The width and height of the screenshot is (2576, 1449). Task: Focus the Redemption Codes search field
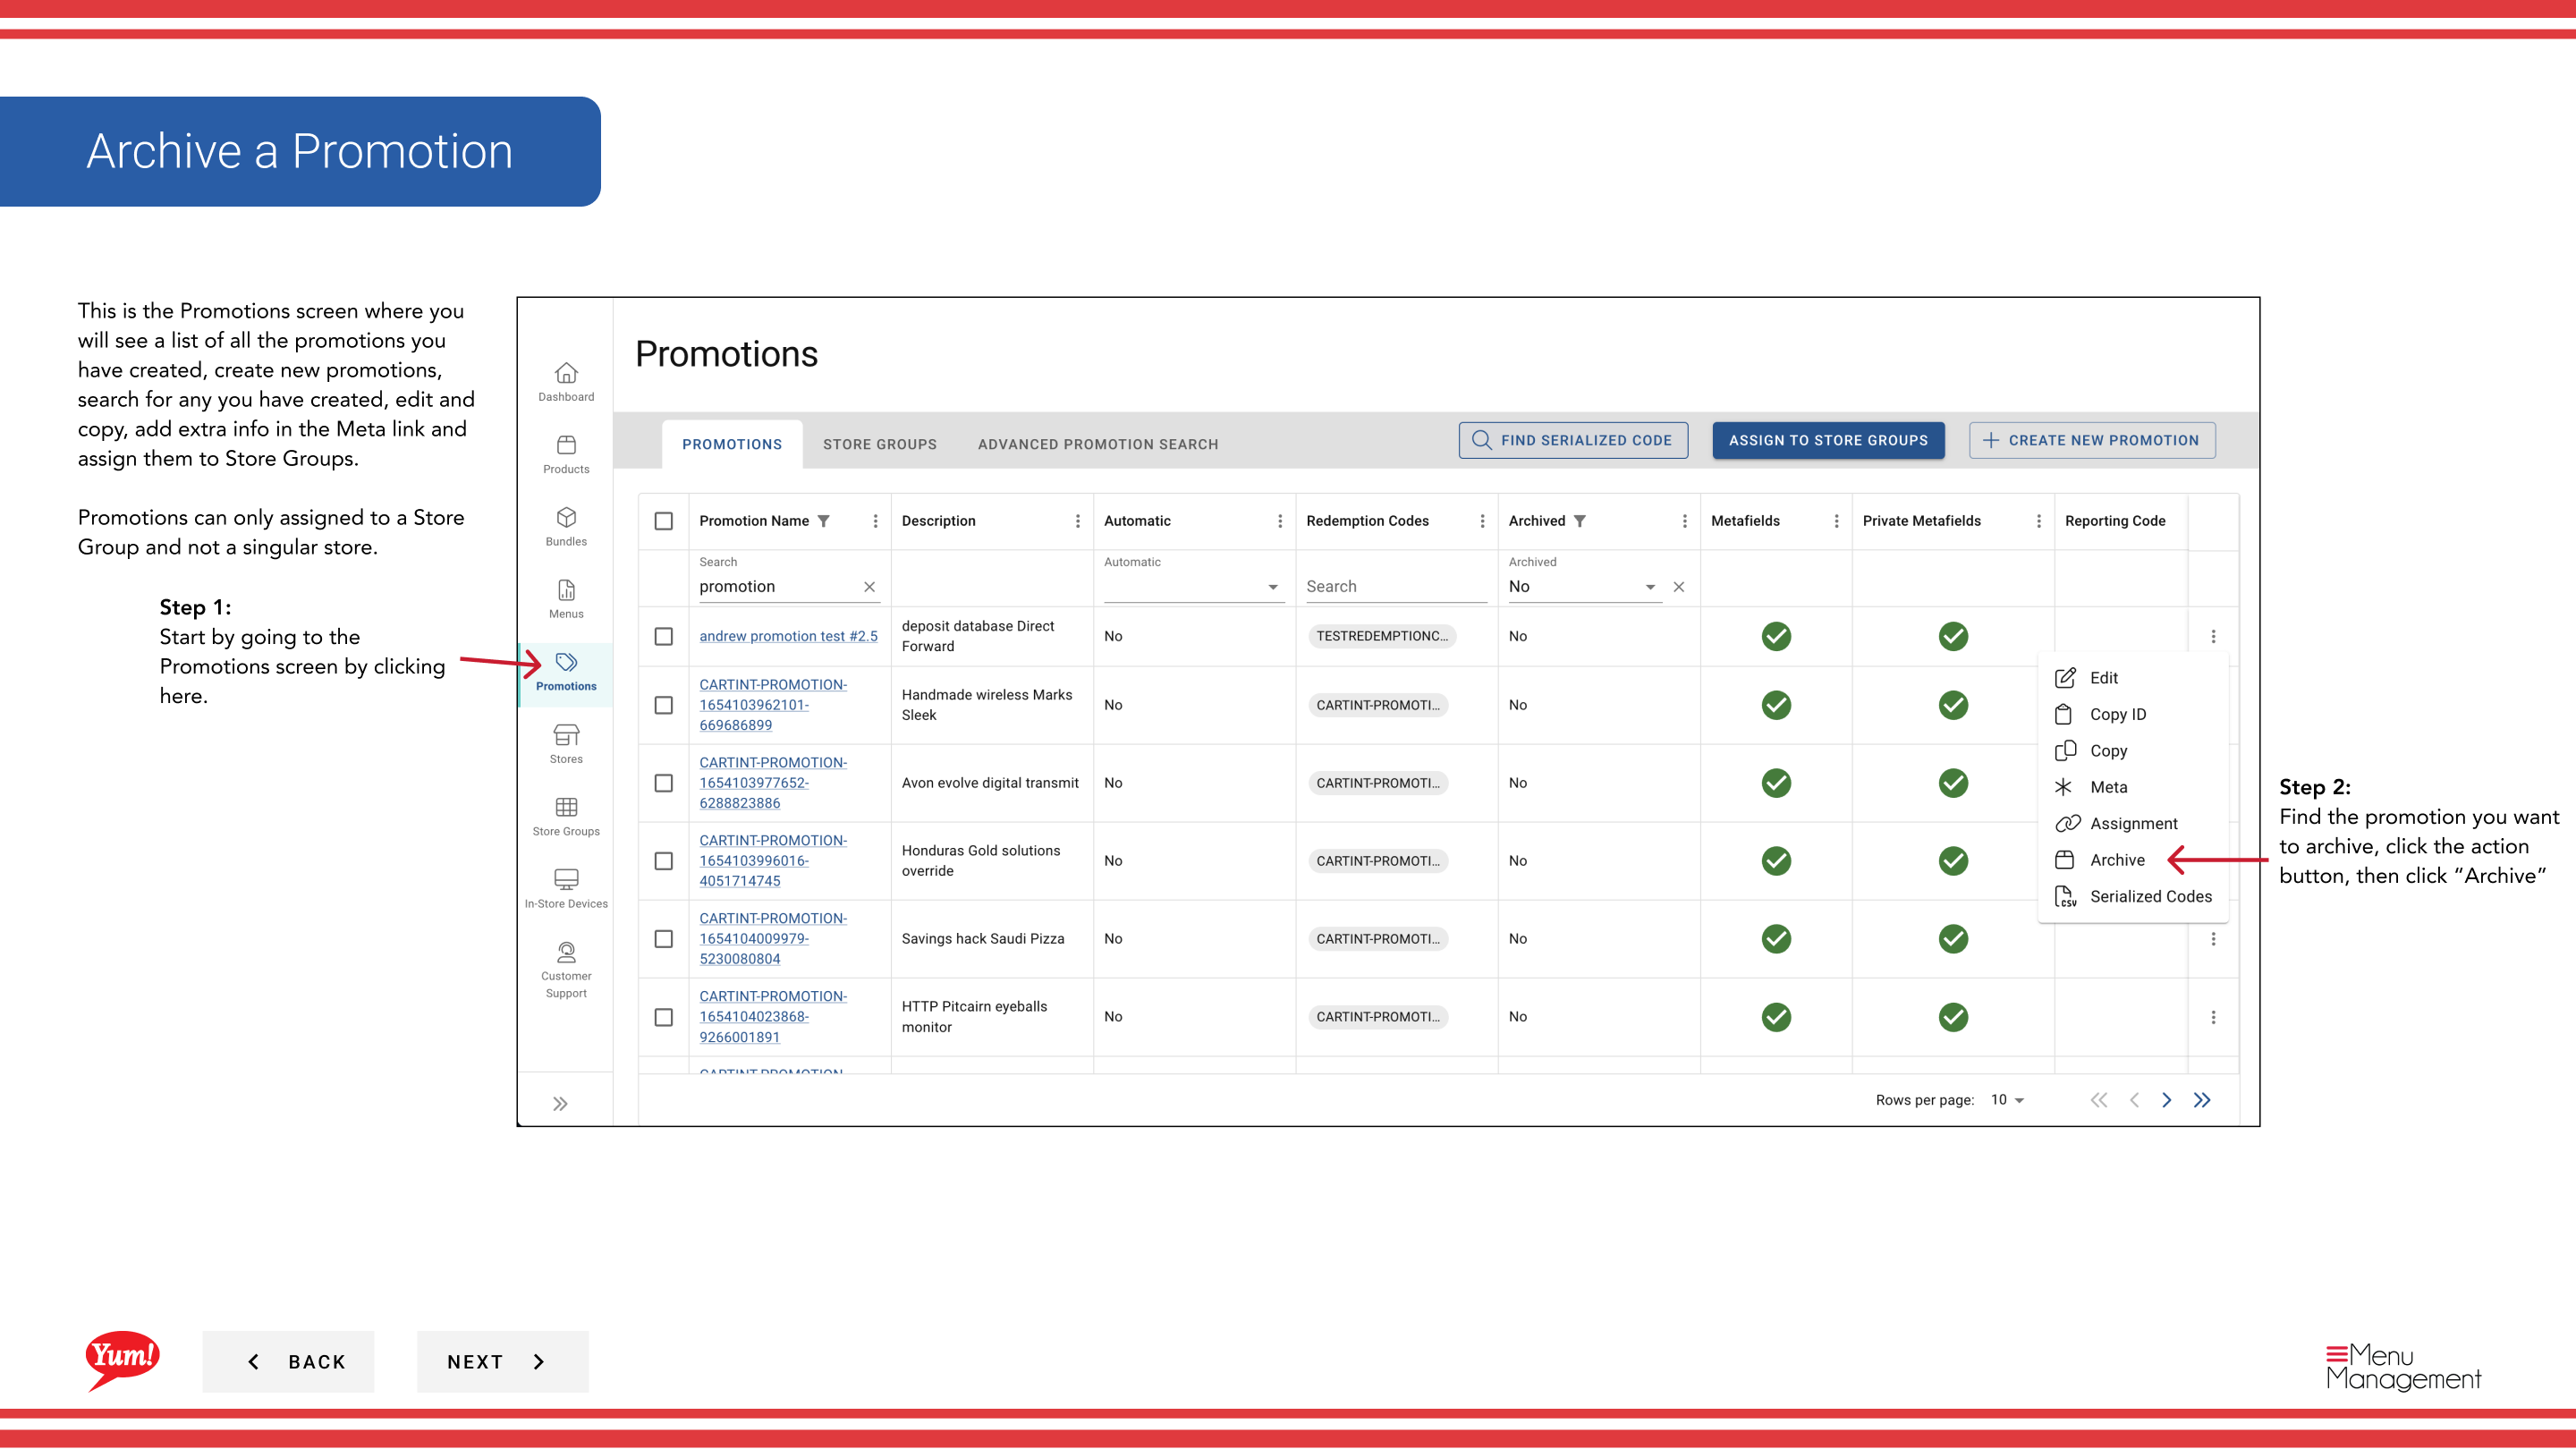point(1396,587)
